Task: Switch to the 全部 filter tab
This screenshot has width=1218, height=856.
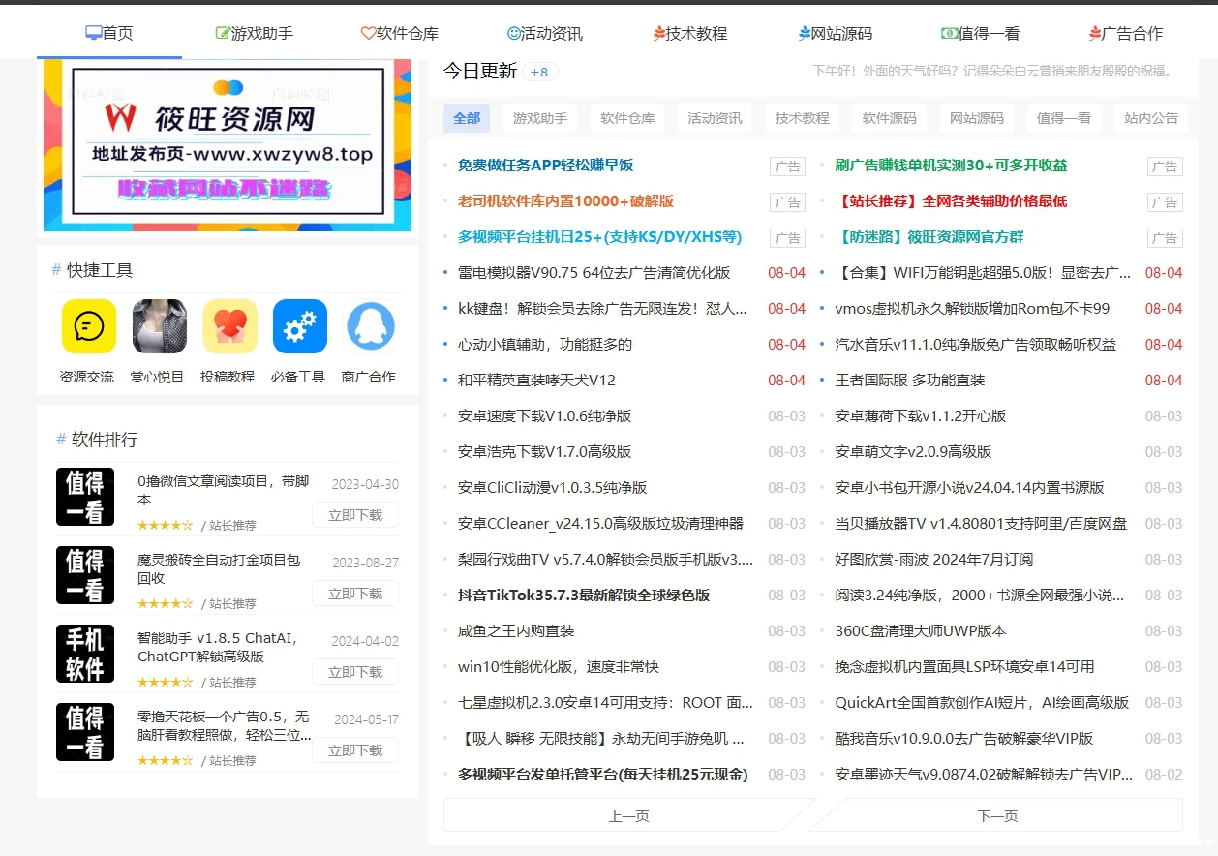Action: point(467,117)
